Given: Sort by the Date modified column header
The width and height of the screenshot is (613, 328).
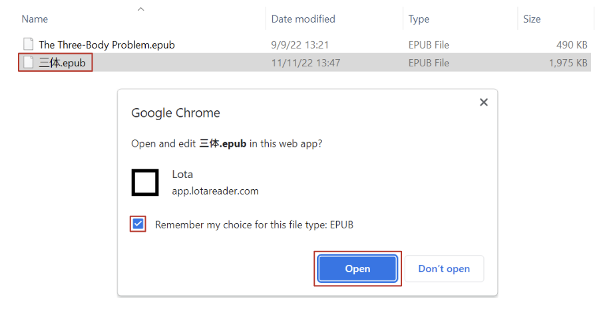Looking at the screenshot, I should click(303, 19).
